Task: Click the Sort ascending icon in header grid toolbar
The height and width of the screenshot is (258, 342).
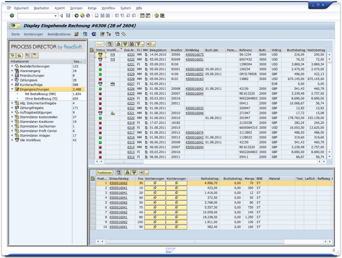Action: tap(118, 44)
